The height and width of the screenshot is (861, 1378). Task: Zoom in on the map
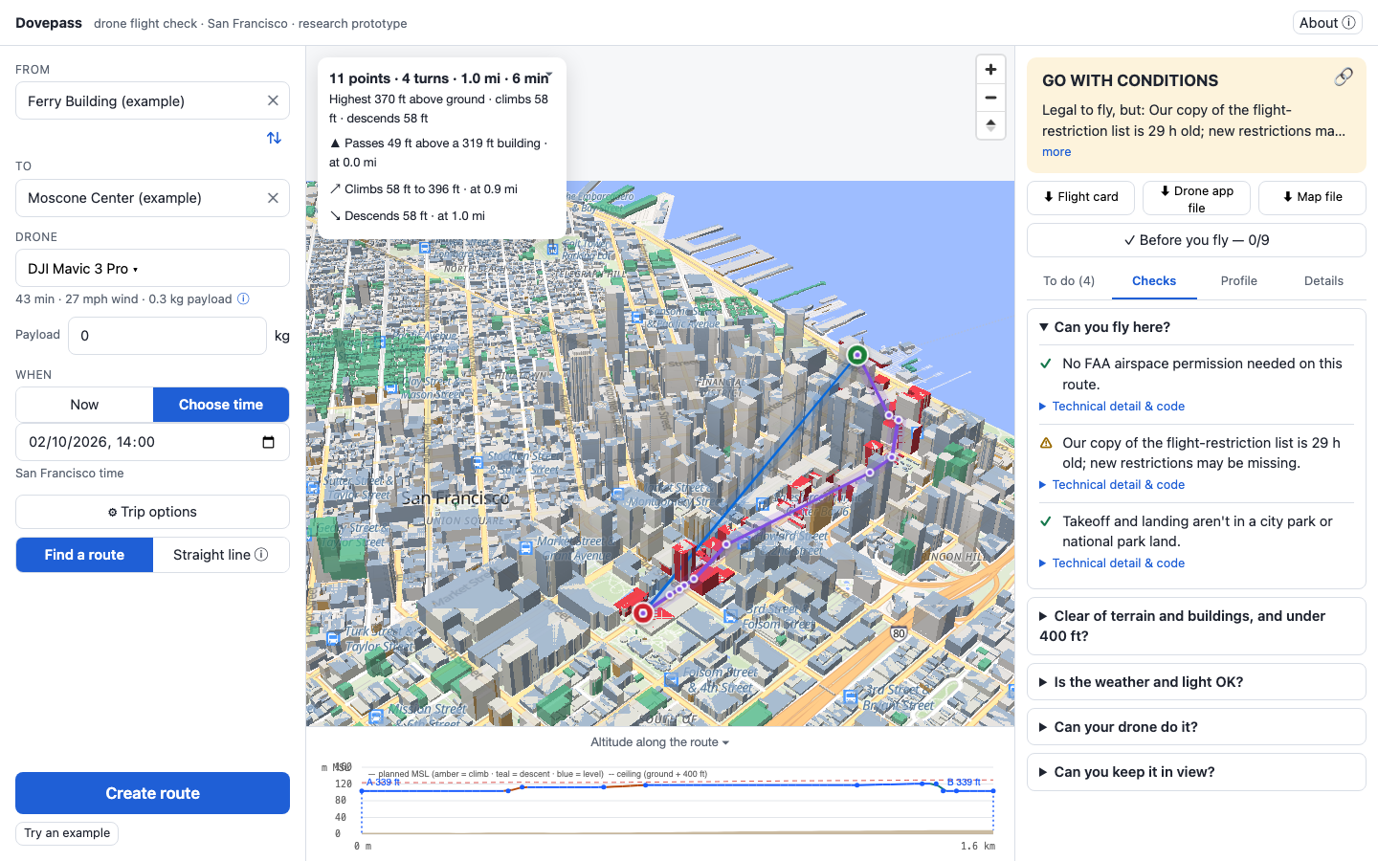(x=990, y=70)
